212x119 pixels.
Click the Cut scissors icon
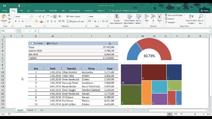click(9, 15)
